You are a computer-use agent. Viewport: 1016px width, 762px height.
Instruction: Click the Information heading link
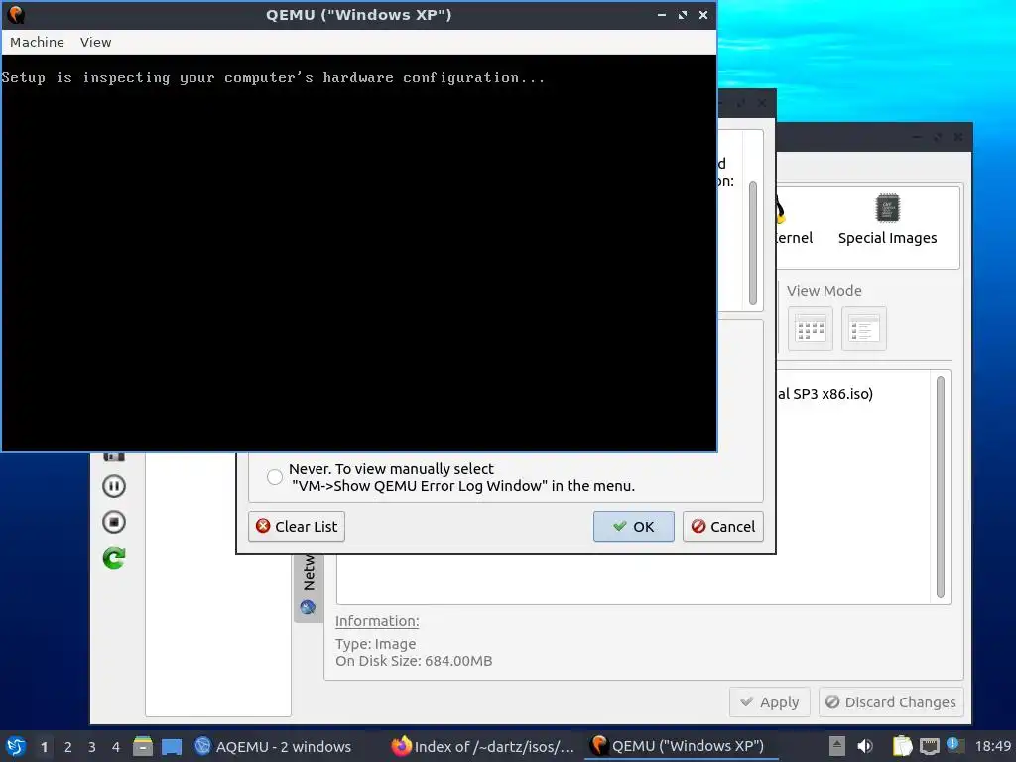pos(377,621)
